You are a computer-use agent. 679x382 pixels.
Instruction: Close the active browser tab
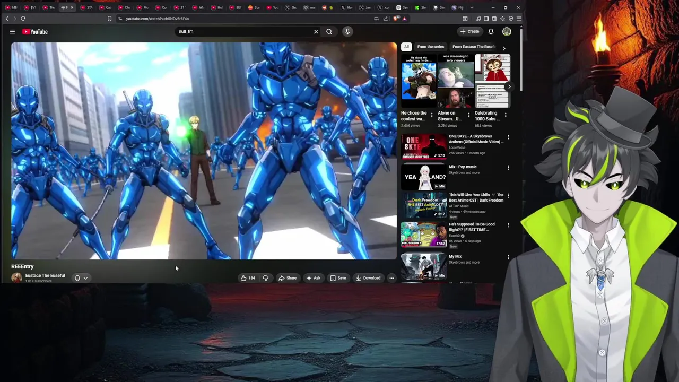72,7
